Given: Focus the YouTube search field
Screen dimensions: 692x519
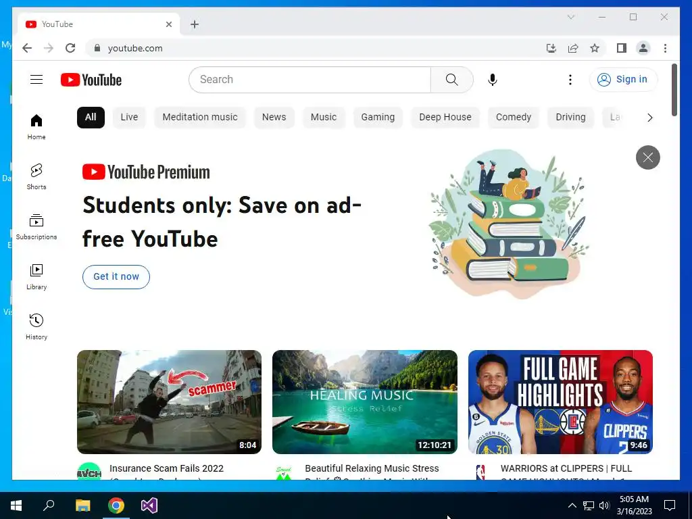Looking at the screenshot, I should click(x=310, y=80).
